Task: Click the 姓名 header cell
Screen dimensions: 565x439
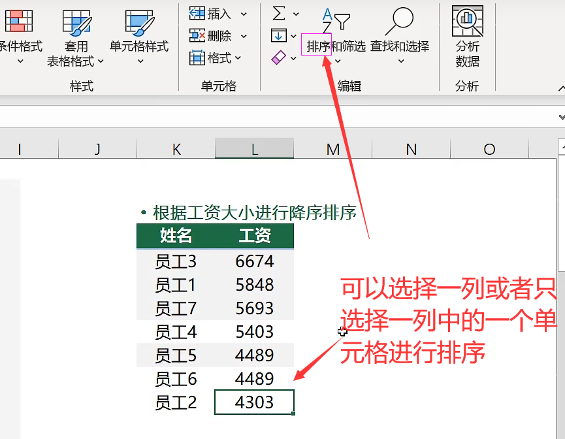Action: pos(176,236)
